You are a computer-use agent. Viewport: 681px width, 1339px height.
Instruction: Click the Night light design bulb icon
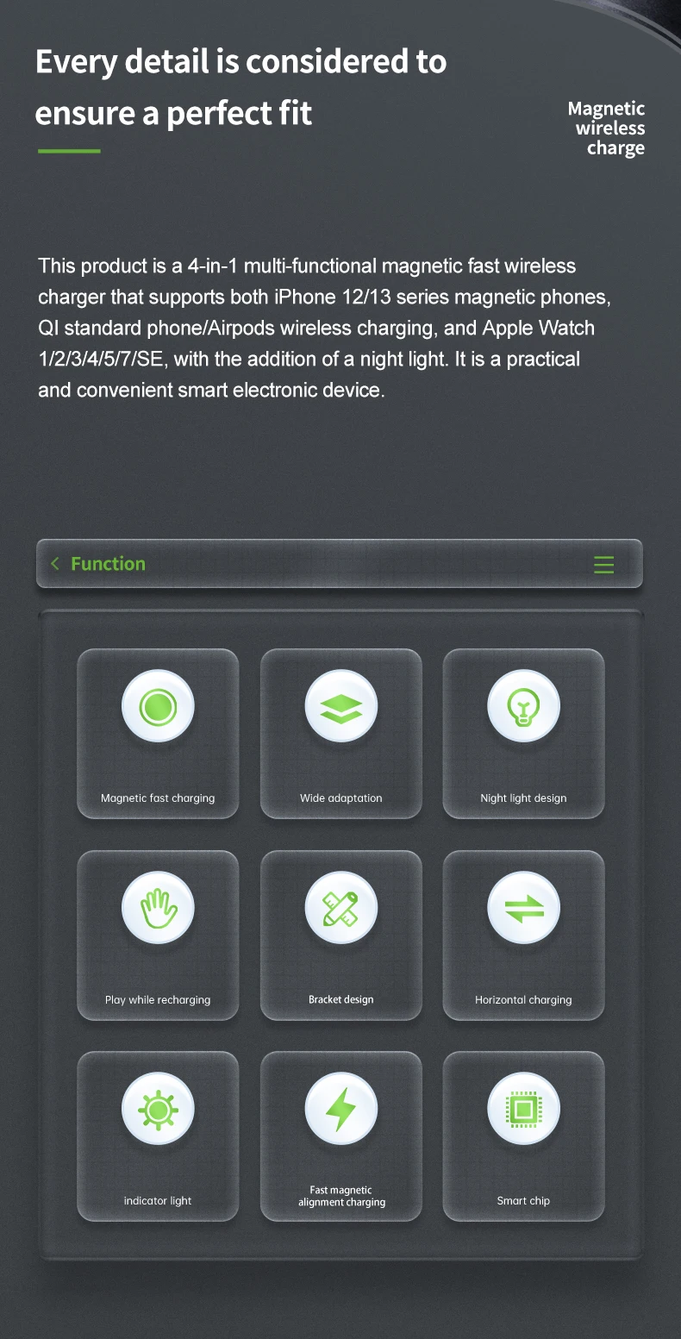click(x=523, y=707)
